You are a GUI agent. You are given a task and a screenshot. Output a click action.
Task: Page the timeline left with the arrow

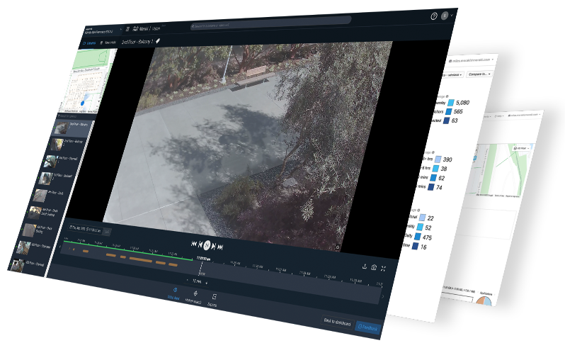point(59,247)
